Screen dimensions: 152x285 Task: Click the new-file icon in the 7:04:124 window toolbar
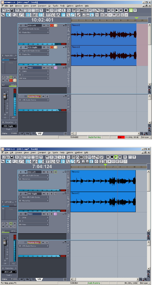[x=4, y=157]
